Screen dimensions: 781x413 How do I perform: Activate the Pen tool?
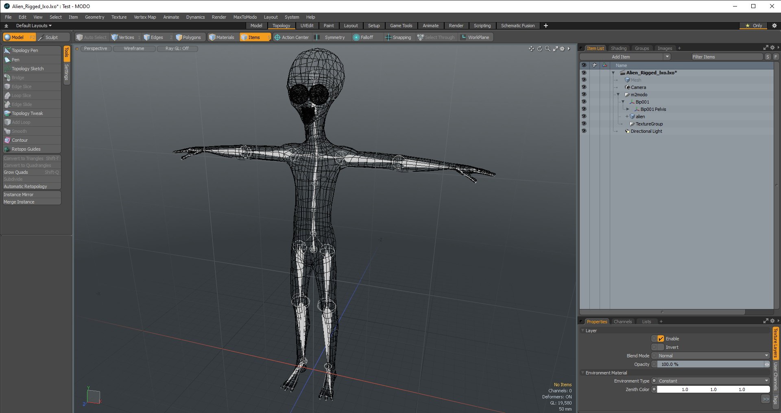click(x=32, y=60)
